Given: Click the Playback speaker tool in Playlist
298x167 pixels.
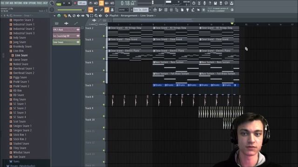Looking at the screenshot, I should (x=101, y=16).
